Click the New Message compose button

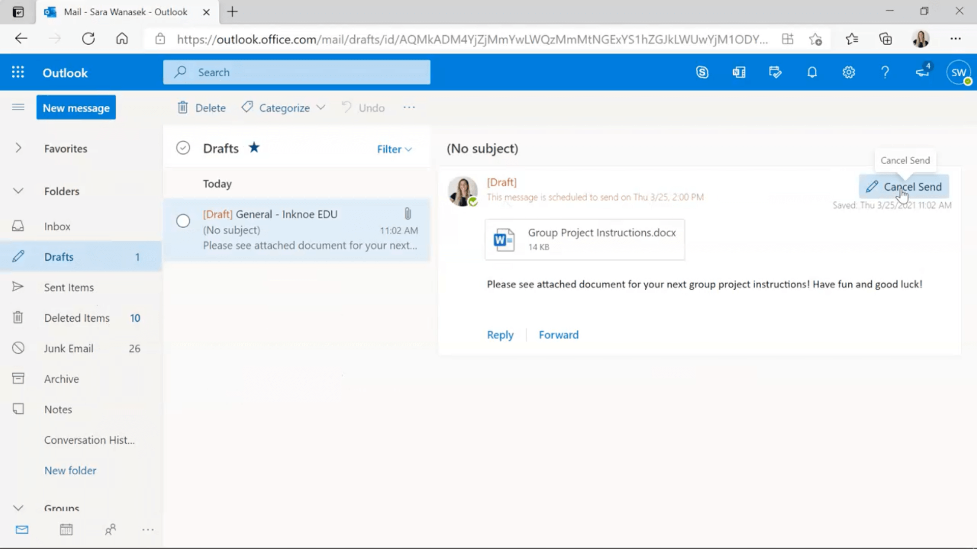point(76,108)
